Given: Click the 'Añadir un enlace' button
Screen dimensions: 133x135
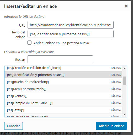Looking at the screenshot, I should coord(111,126).
